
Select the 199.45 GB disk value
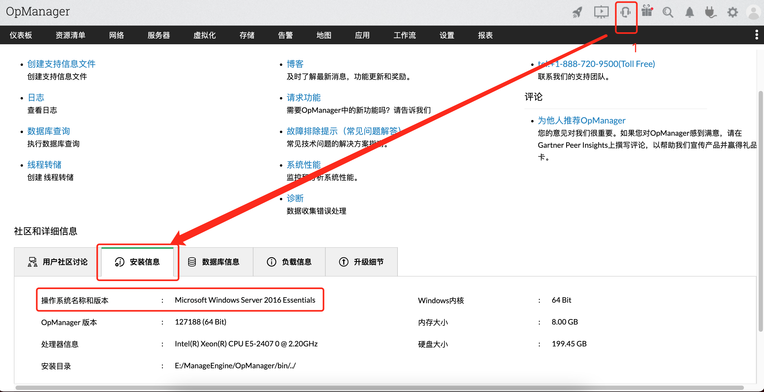[569, 344]
